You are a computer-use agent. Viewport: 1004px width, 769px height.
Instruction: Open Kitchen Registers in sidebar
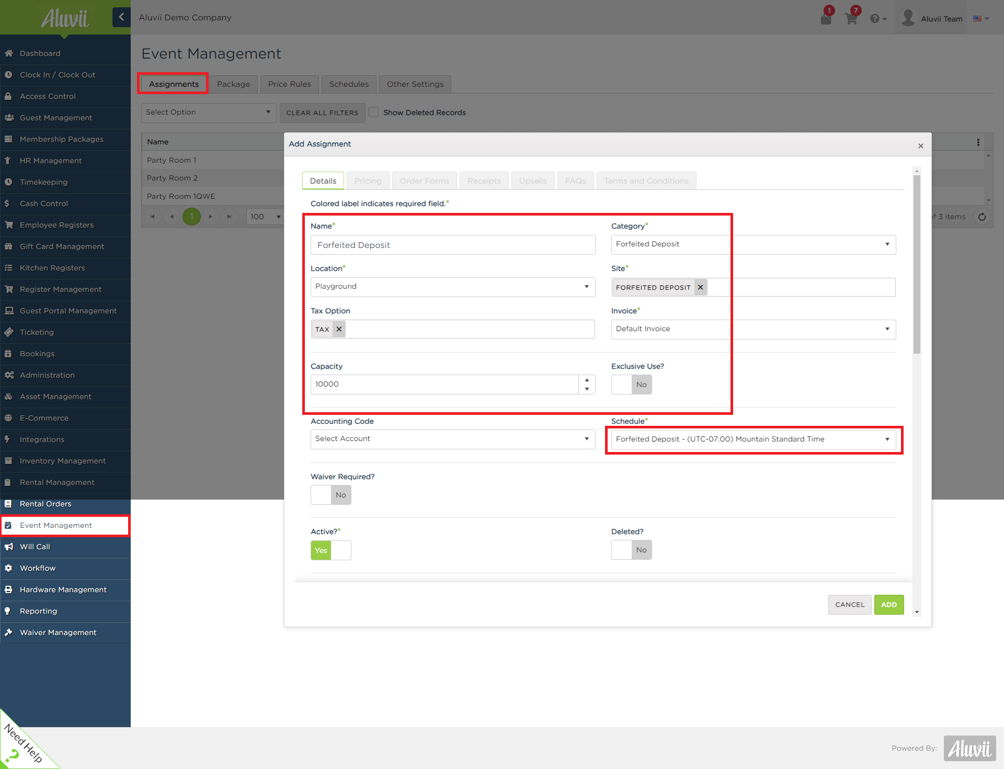pyautogui.click(x=65, y=268)
